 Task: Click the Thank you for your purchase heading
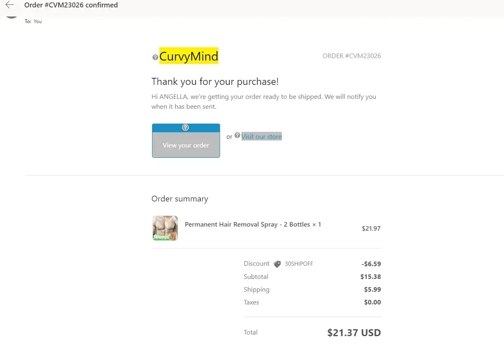click(x=215, y=82)
